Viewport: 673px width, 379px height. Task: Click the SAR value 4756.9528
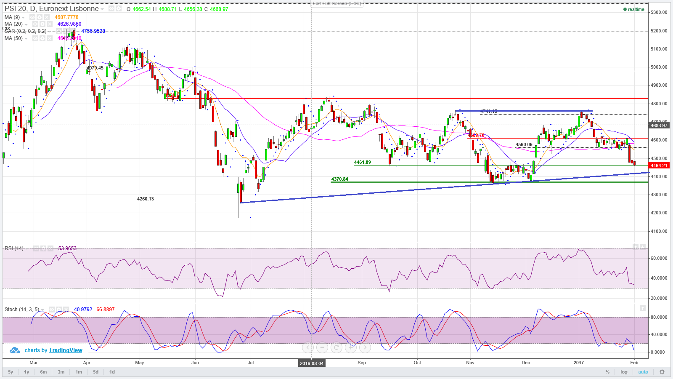tap(93, 31)
